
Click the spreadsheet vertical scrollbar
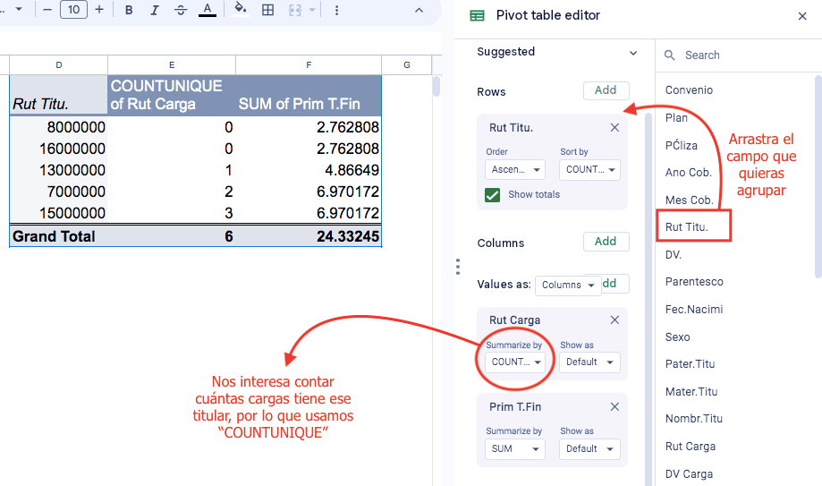pos(436,87)
